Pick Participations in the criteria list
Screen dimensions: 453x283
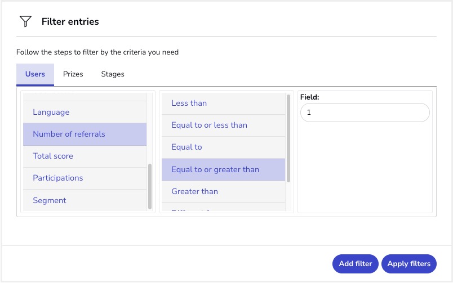(x=85, y=178)
